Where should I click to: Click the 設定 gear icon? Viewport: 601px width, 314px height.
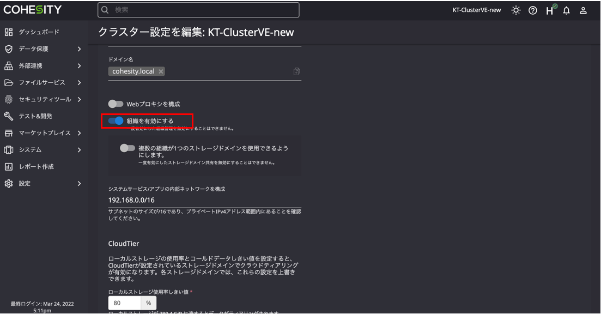8,183
